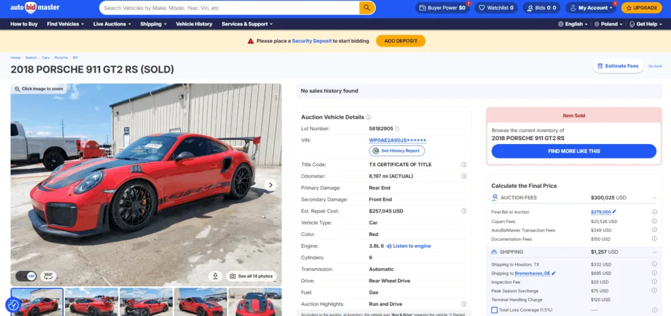The width and height of the screenshot is (671, 316).
Task: Click the ADD DEPOSIT button
Action: coord(400,41)
